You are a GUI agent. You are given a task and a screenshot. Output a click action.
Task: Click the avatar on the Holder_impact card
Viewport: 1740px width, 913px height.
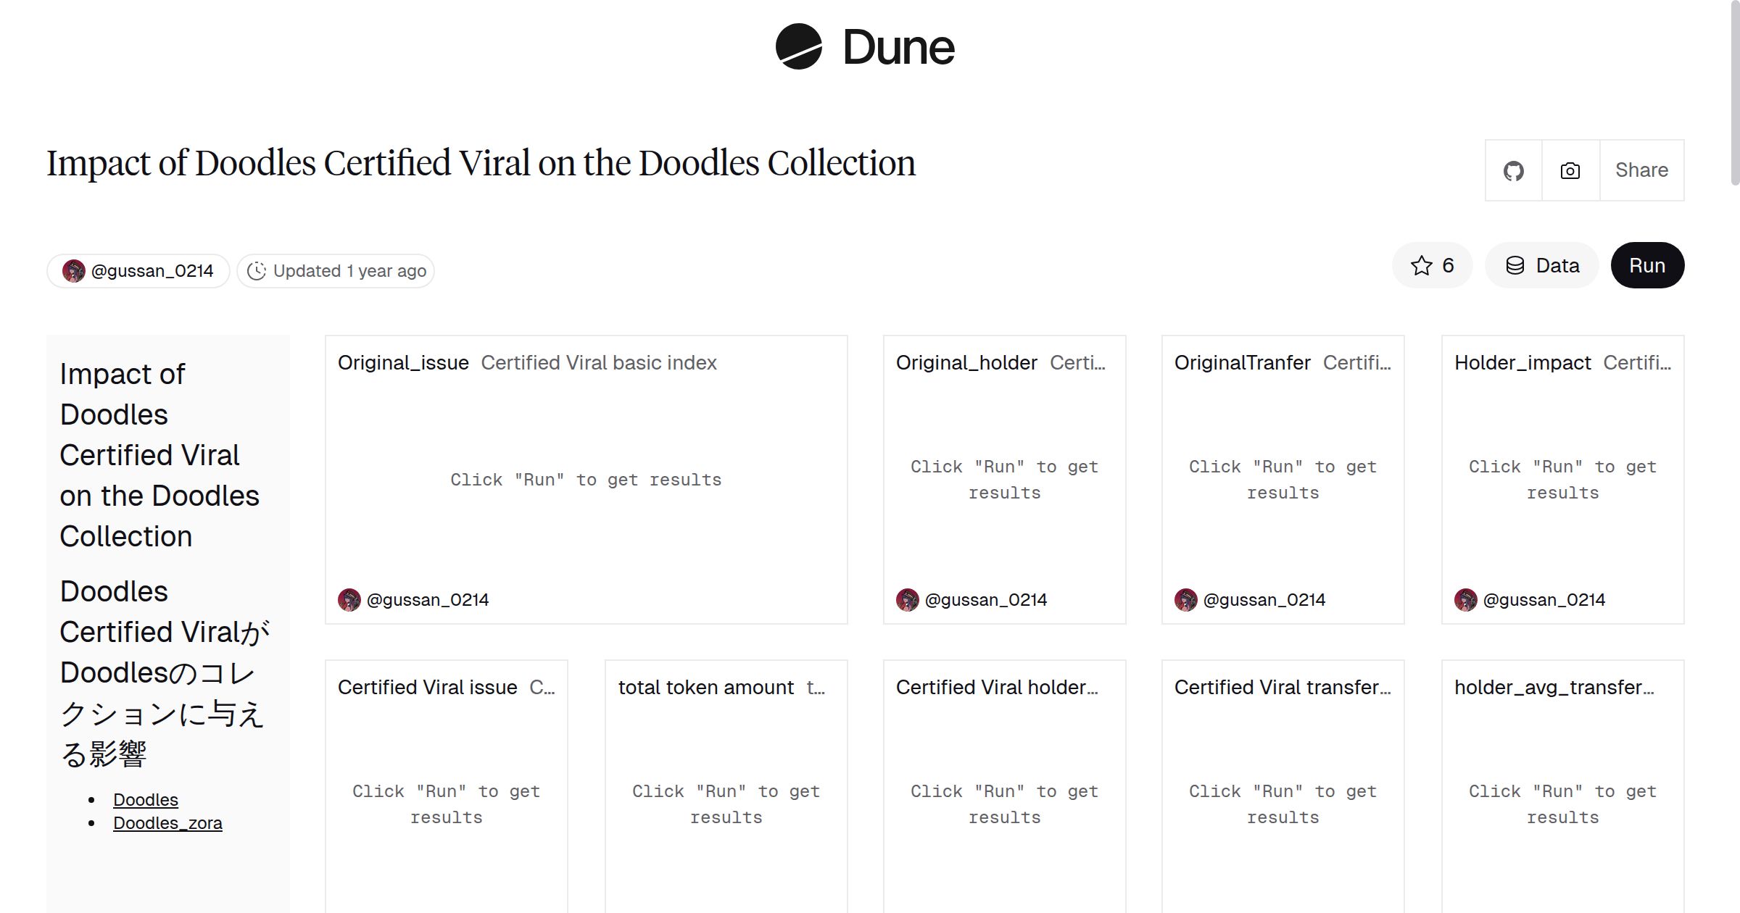click(x=1466, y=599)
